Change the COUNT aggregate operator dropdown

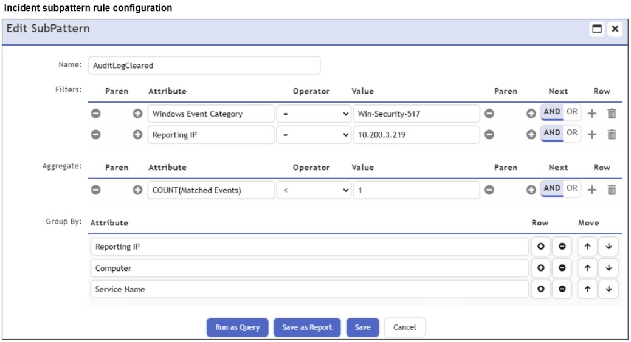[314, 190]
